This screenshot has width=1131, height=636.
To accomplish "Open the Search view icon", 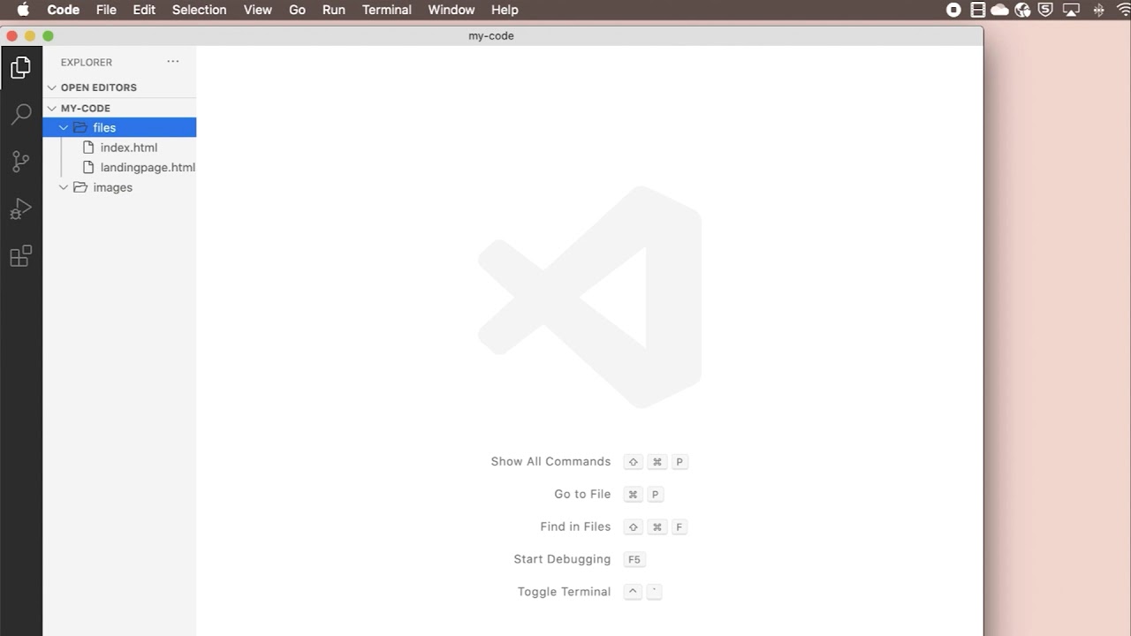I will (20, 114).
